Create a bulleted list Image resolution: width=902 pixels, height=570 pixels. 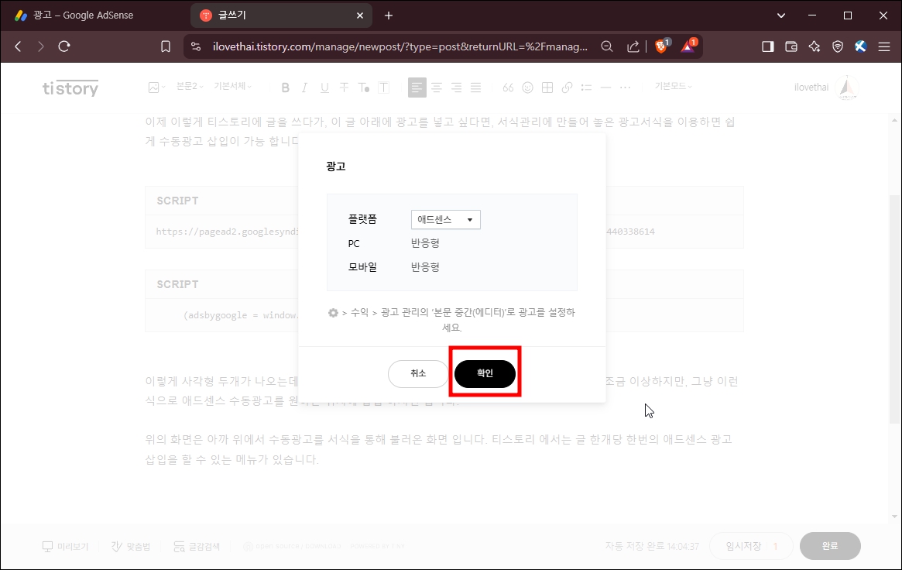[586, 87]
